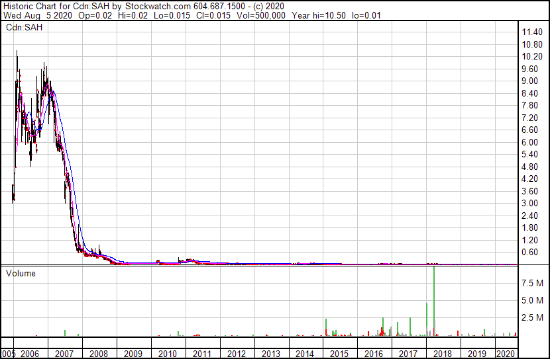Click the 9.60 price axis label
The height and width of the screenshot is (359, 550).
tap(529, 69)
